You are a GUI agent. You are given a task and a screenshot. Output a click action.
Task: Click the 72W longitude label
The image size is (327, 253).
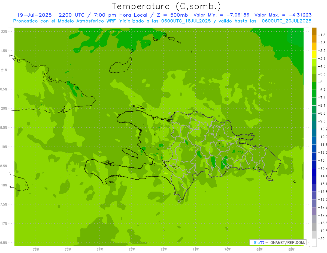(163, 249)
